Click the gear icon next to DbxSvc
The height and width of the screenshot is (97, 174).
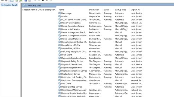[x=60, y=16]
